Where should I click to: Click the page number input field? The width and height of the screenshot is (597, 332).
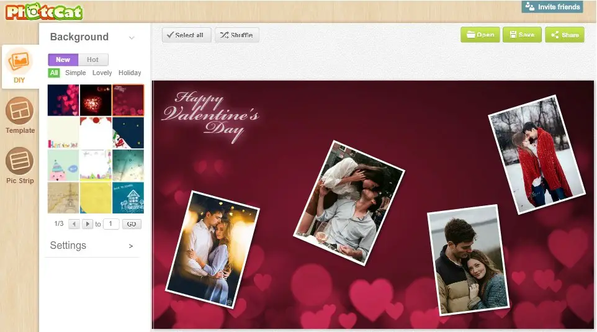click(111, 224)
